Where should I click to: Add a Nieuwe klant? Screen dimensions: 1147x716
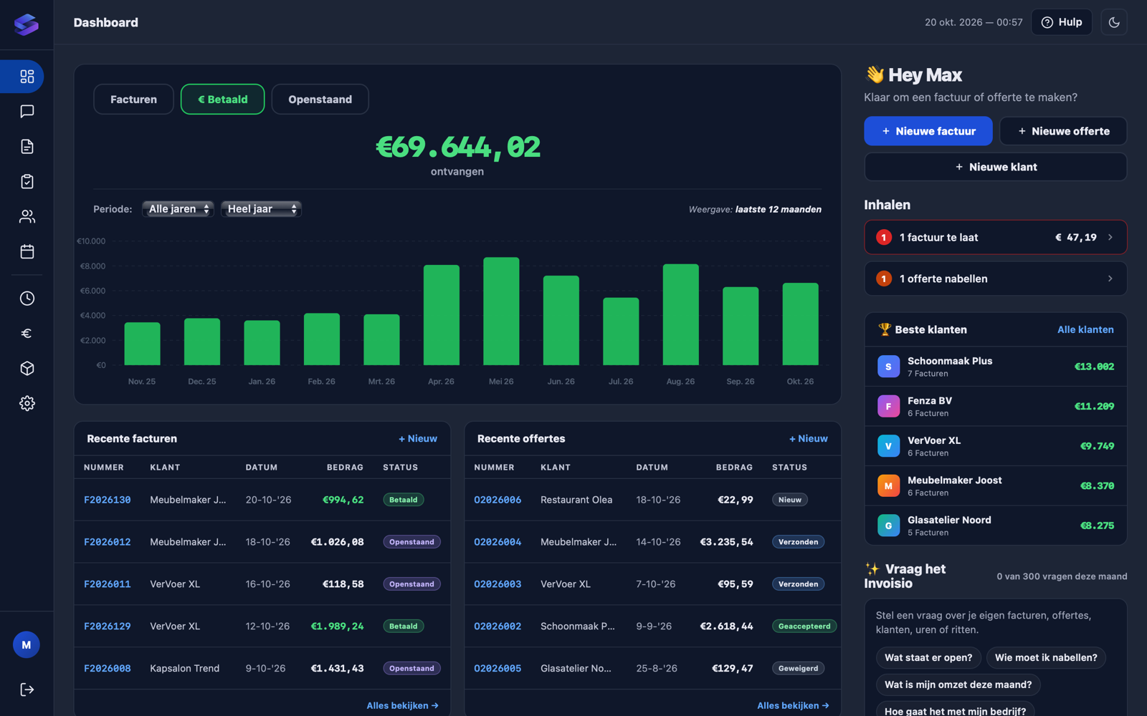point(996,167)
